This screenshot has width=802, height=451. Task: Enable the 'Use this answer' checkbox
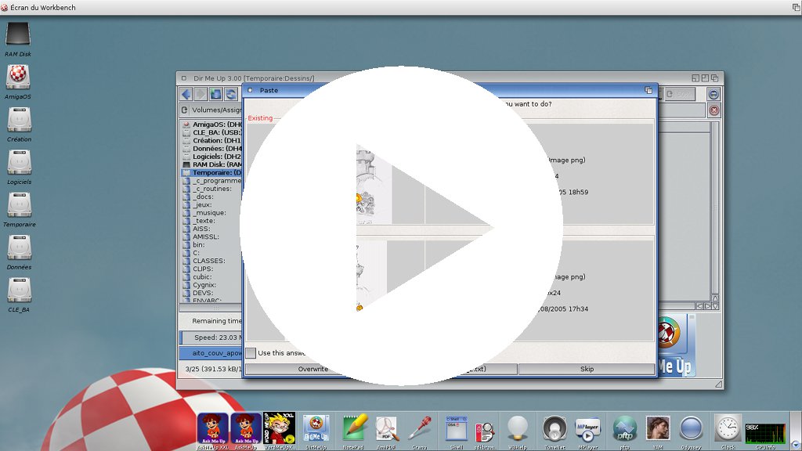(x=251, y=353)
